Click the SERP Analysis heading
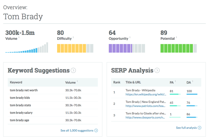This screenshot has height=139, width=209. click(132, 70)
